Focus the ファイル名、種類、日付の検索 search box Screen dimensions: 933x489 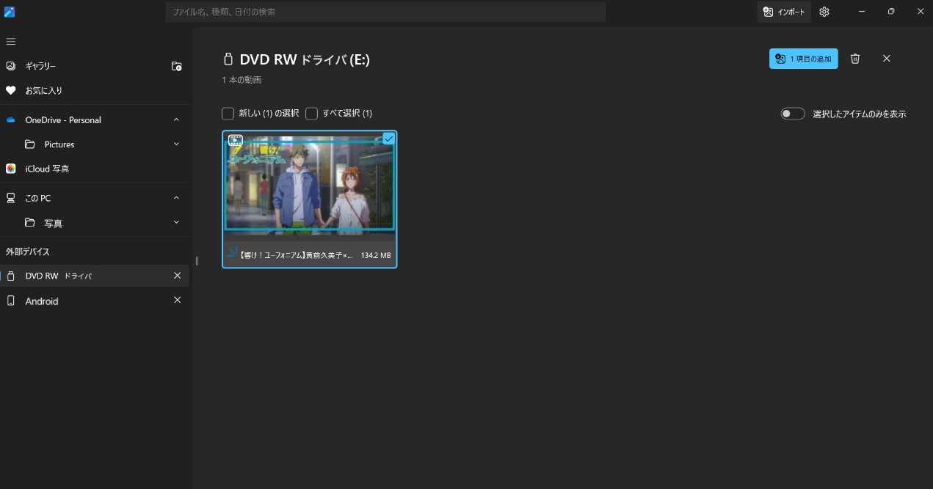click(385, 12)
